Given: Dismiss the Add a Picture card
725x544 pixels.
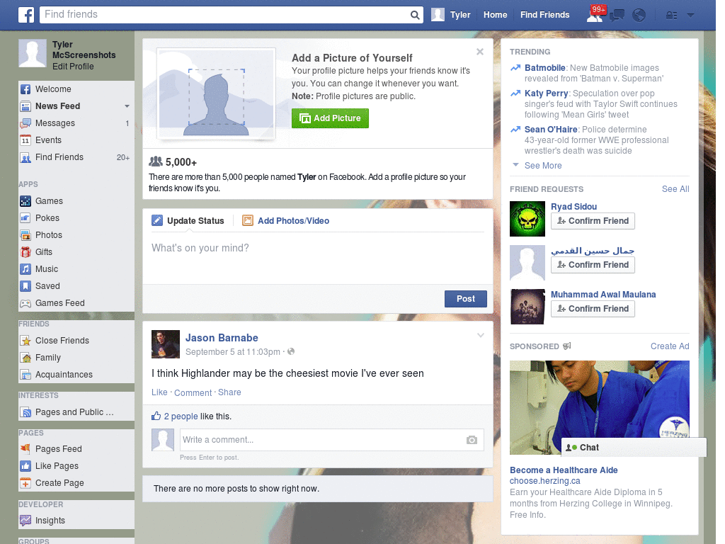Looking at the screenshot, I should (x=480, y=52).
